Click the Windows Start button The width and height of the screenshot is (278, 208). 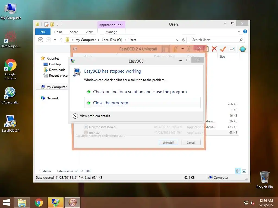click(7, 203)
